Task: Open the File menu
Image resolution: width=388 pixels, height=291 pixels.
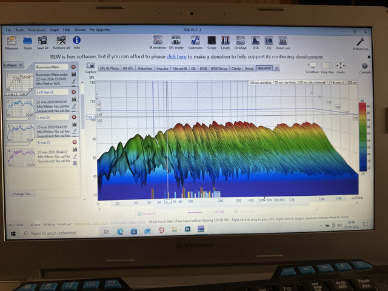Action: pyautogui.click(x=8, y=30)
